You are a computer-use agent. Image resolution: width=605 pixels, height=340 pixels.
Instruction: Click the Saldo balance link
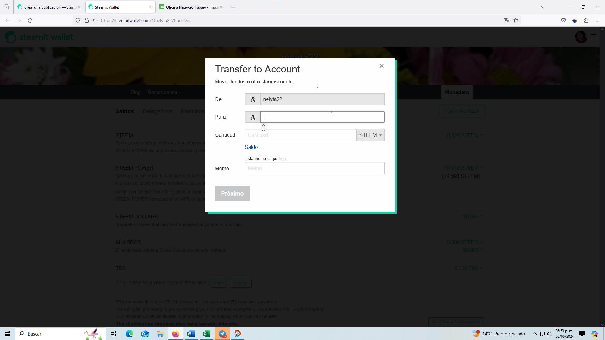tap(251, 147)
